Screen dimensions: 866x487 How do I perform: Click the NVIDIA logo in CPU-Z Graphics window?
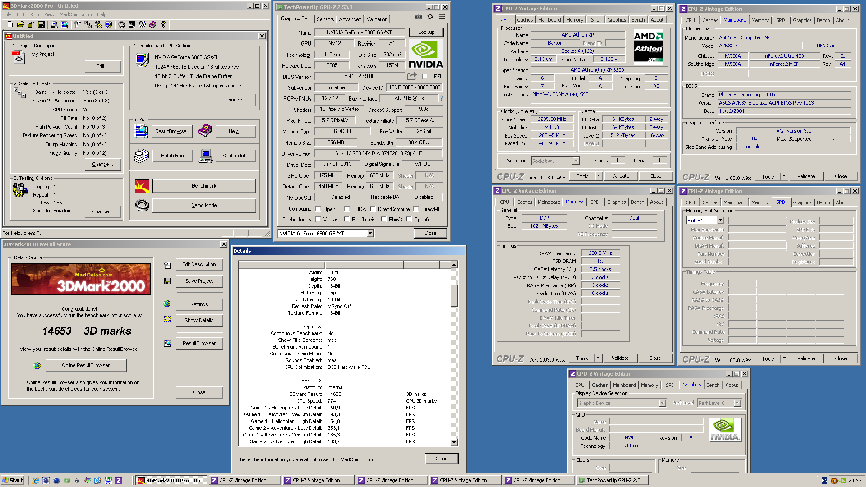pyautogui.click(x=725, y=429)
